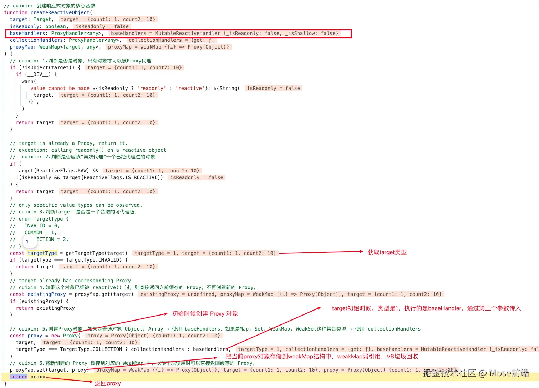Click the 'target: Target,' parameter
This screenshot has width=539, height=388.
[32, 19]
